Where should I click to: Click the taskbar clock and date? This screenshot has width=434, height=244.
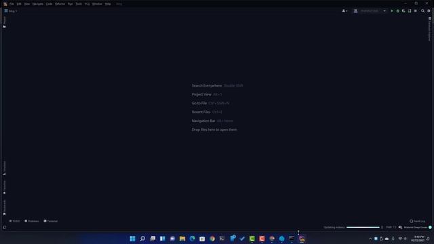pos(418,239)
